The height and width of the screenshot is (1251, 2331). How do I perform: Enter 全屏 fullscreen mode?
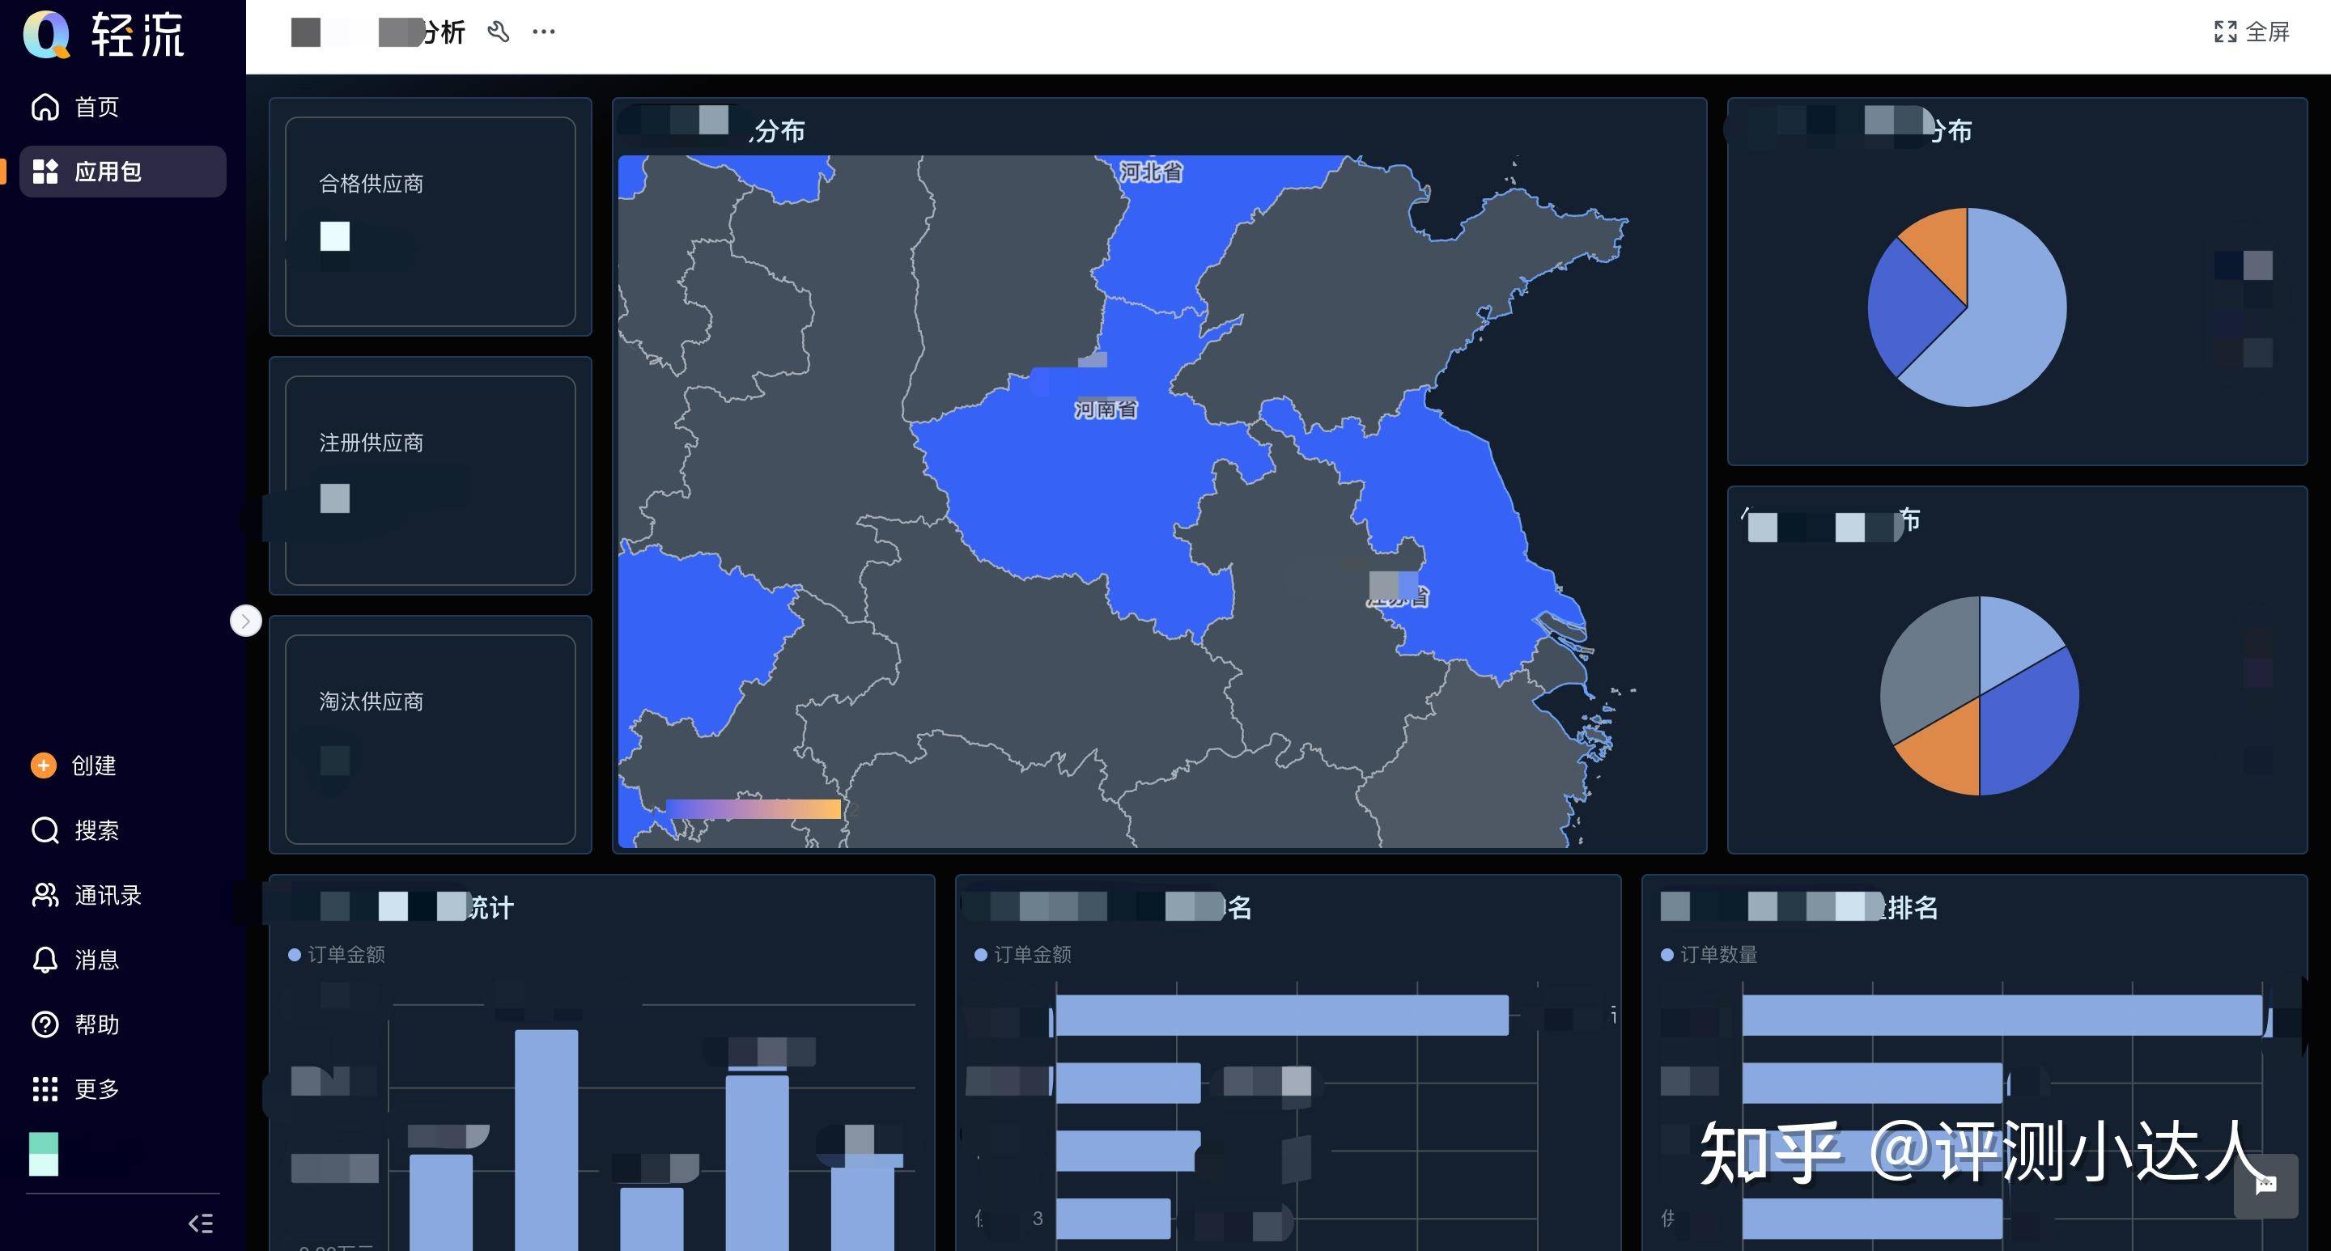(2252, 32)
